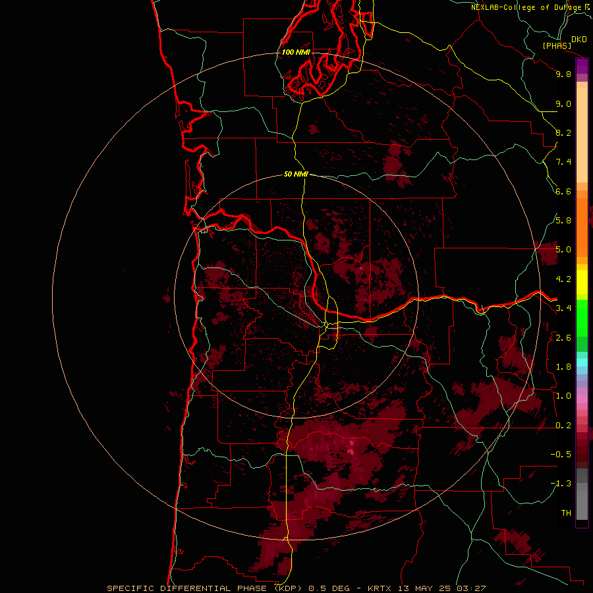Click the 100 NMI range ring label
Image resolution: width=593 pixels, height=593 pixels.
[296, 52]
